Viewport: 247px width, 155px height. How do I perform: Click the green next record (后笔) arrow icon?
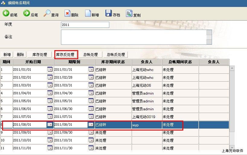tap(27, 14)
